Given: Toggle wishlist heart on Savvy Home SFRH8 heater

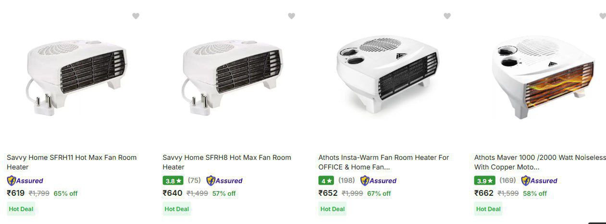Looking at the screenshot, I should tap(291, 16).
